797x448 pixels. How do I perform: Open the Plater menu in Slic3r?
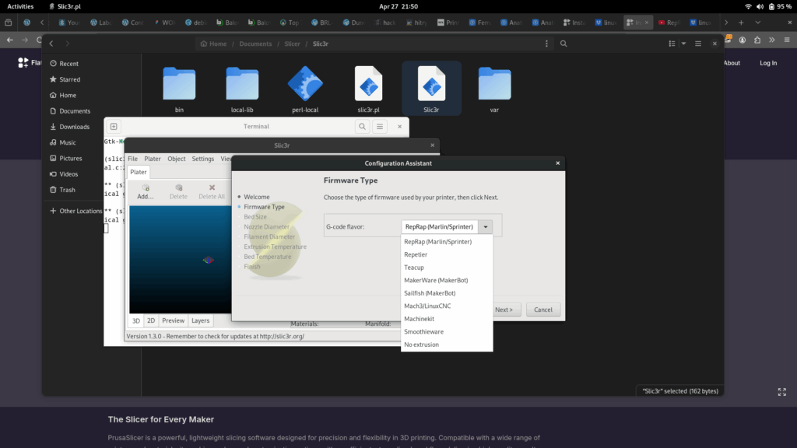pyautogui.click(x=153, y=159)
